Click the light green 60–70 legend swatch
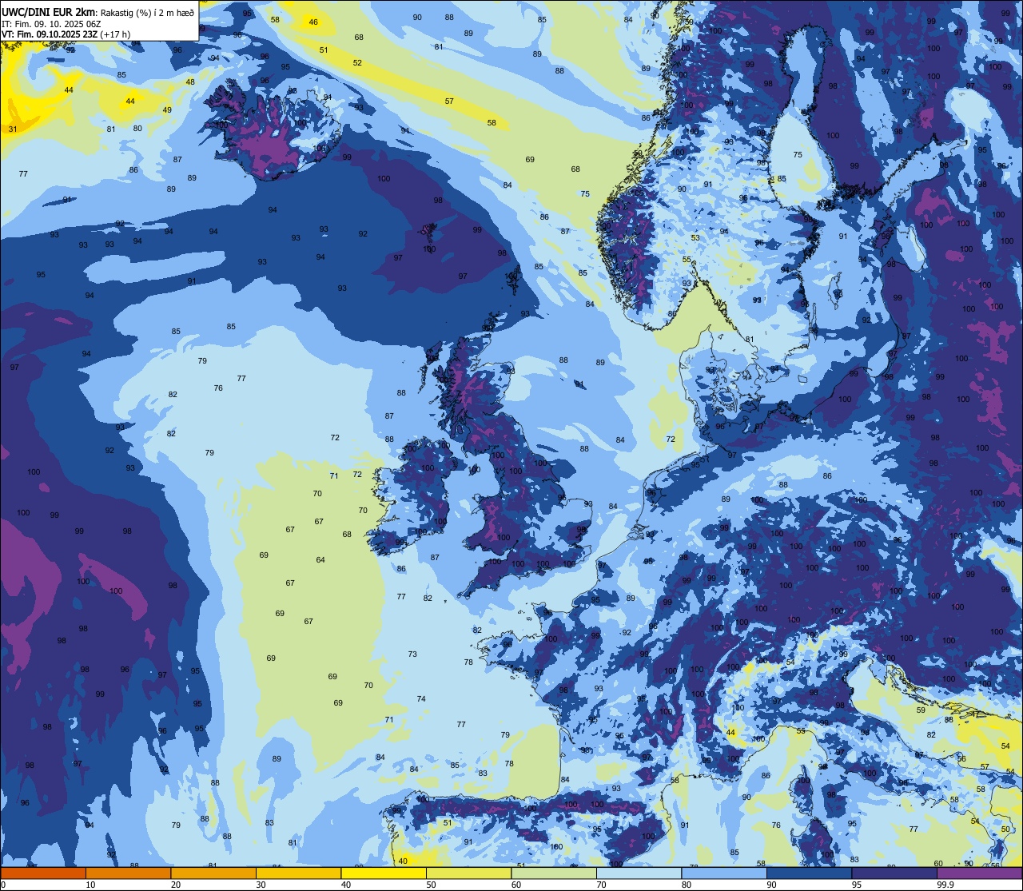 point(554,873)
